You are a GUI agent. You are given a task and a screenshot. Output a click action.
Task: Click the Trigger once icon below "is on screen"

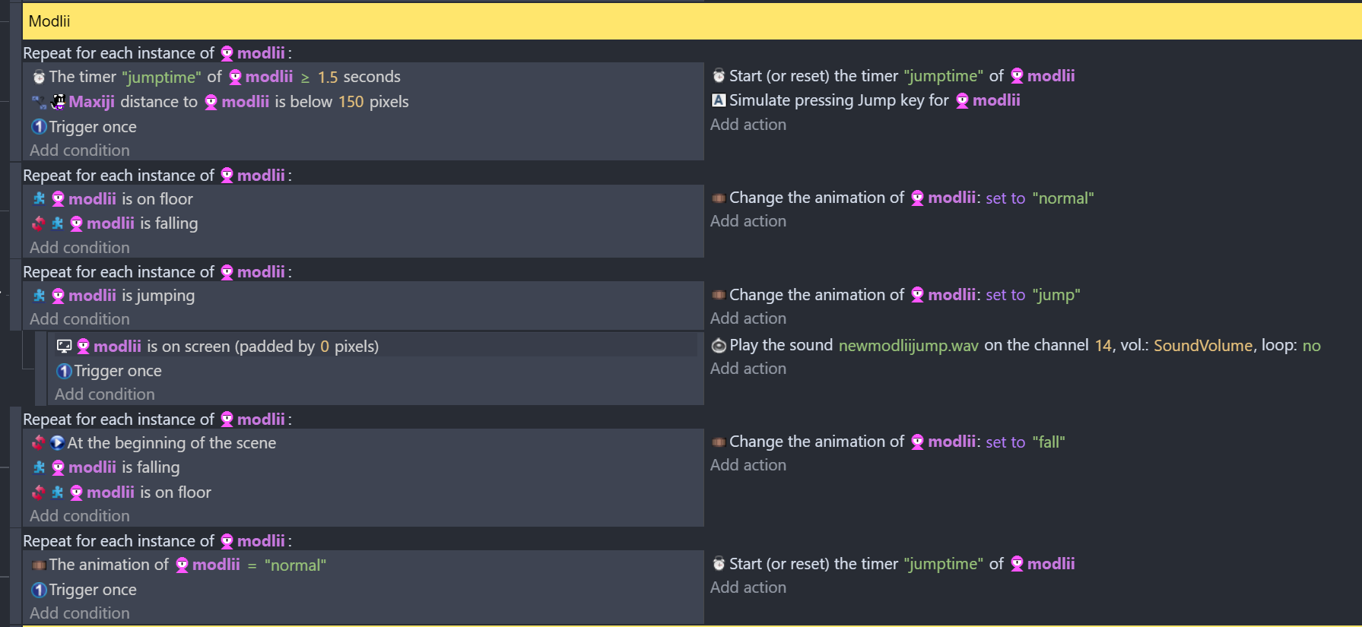pyautogui.click(x=64, y=371)
